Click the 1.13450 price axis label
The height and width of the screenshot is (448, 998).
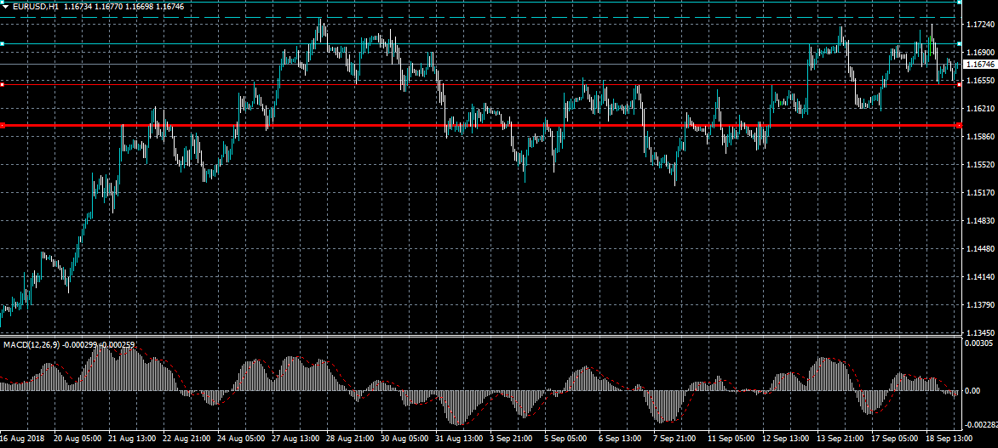tap(979, 332)
